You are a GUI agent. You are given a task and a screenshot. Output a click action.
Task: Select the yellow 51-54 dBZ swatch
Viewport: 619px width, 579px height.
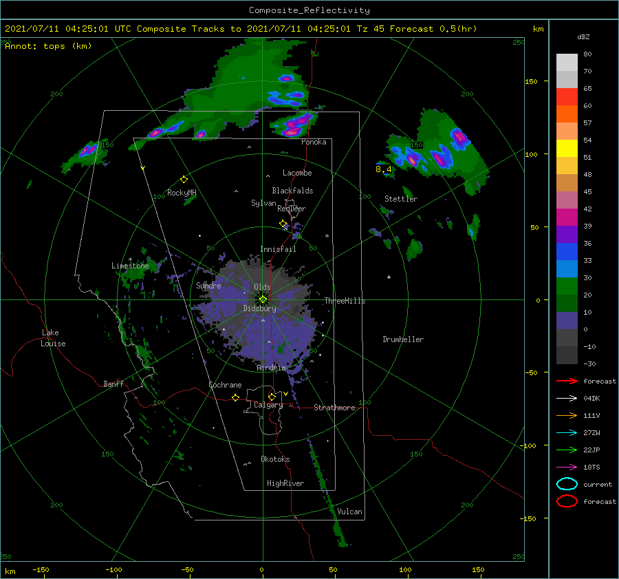click(x=567, y=148)
